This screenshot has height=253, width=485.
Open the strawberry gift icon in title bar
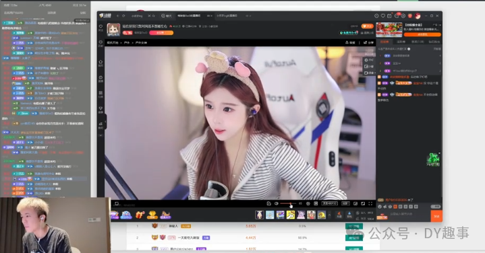coord(410,15)
